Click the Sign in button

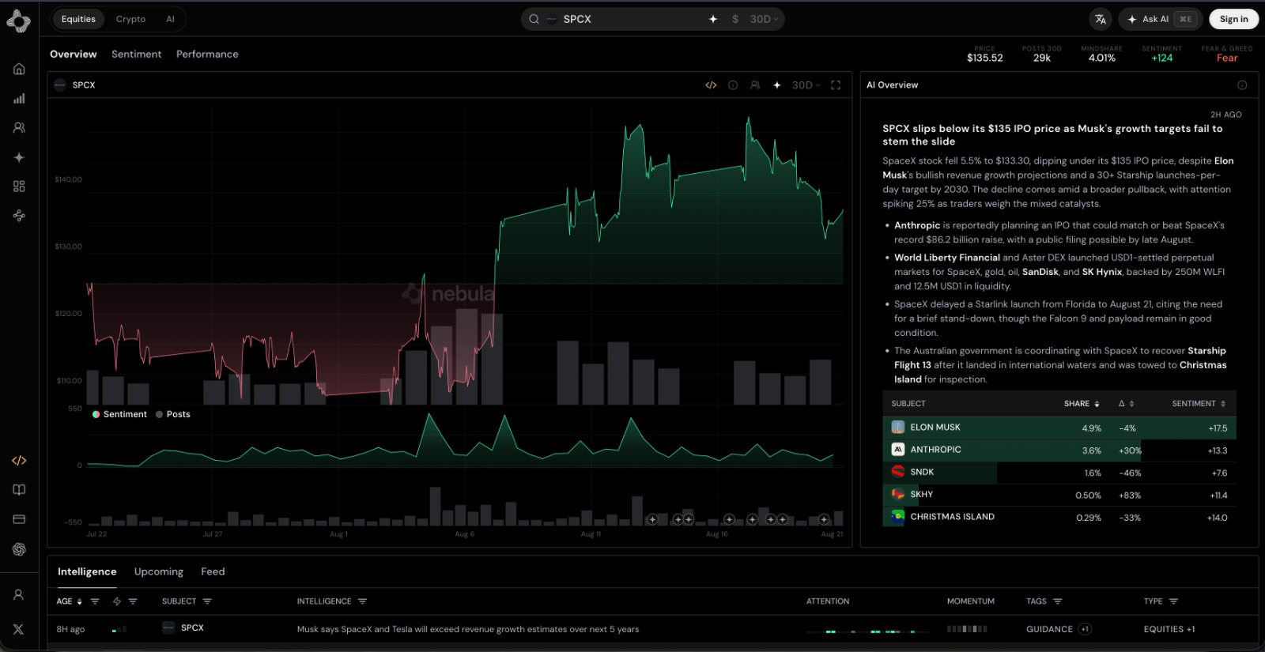[1233, 19]
